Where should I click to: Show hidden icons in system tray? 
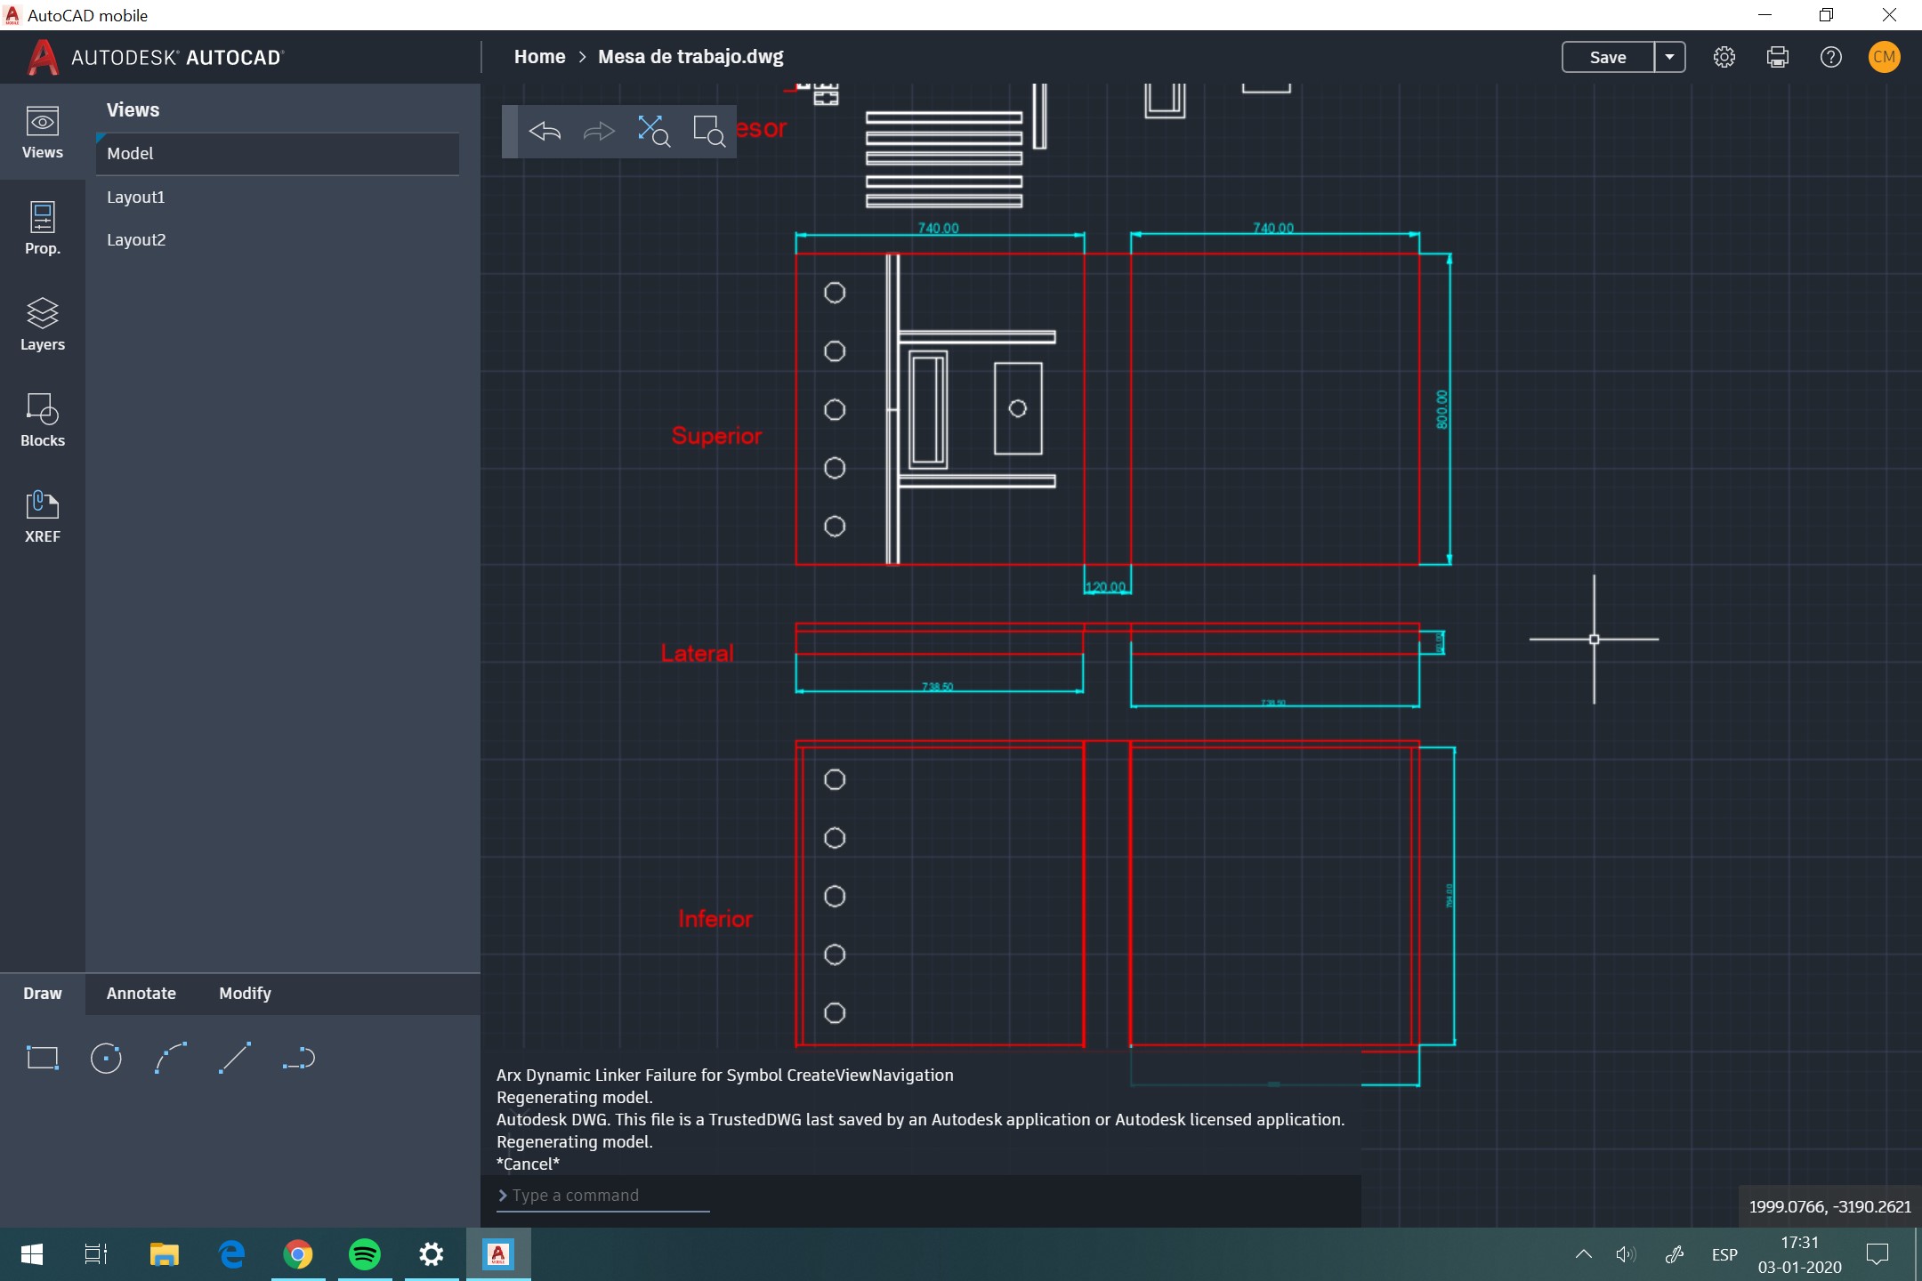[1583, 1254]
